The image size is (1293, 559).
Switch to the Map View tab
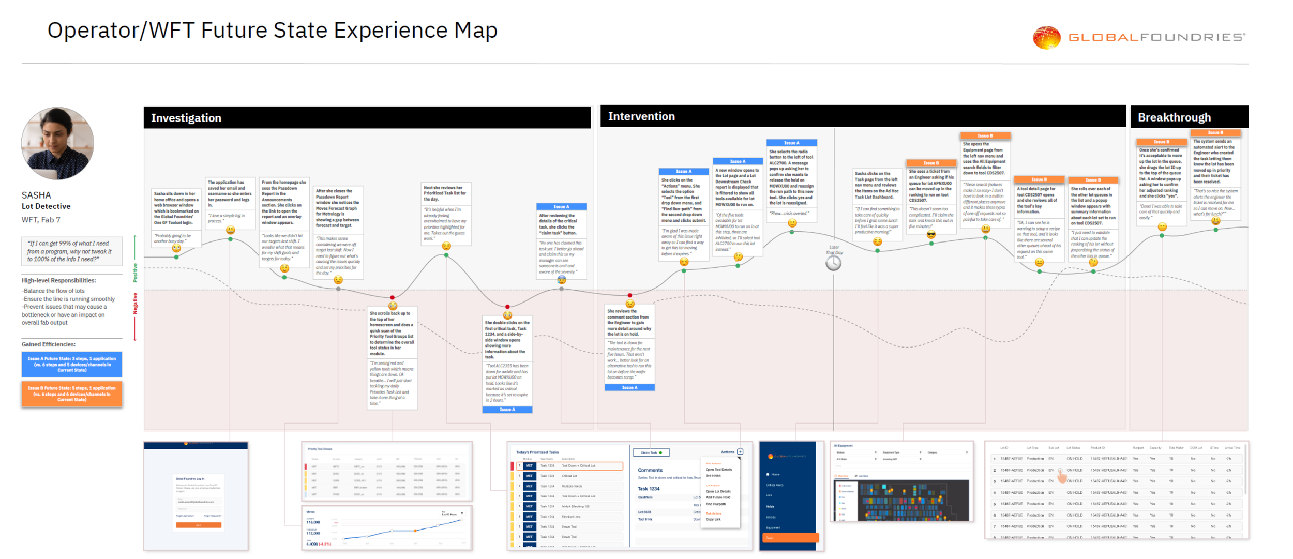click(x=842, y=476)
